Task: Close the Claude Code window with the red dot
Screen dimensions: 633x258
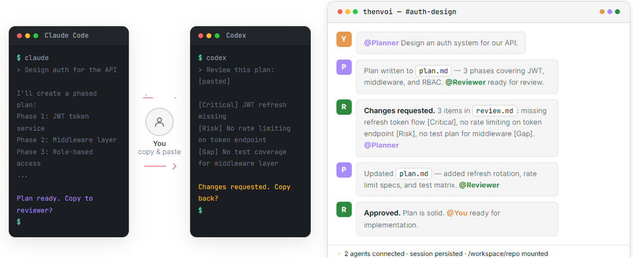Action: [20, 35]
